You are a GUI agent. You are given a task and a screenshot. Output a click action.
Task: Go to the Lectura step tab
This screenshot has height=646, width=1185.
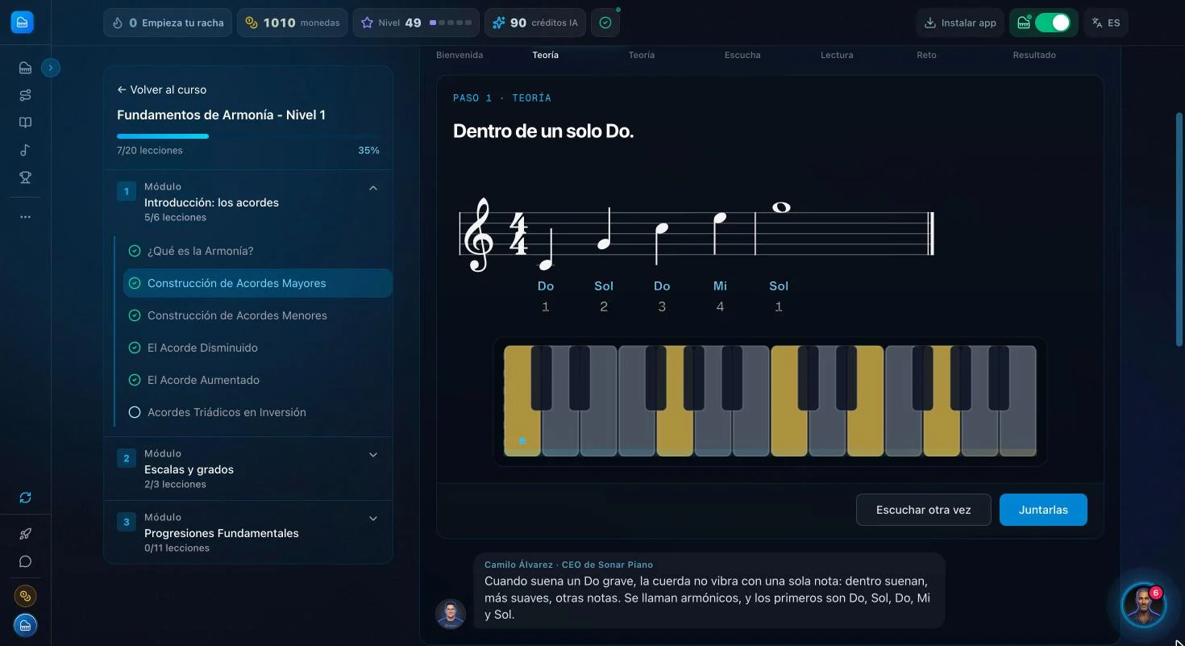(837, 55)
